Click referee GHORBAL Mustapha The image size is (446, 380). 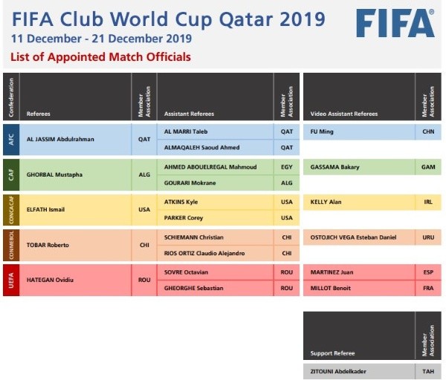pyautogui.click(x=53, y=174)
